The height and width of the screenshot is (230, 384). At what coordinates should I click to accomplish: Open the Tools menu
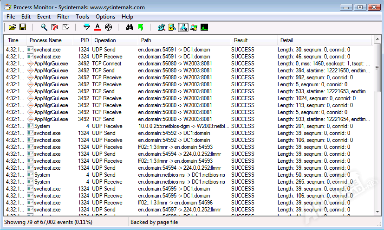(x=82, y=17)
